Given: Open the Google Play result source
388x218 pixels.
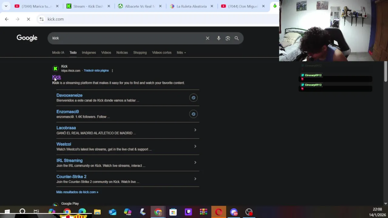Looking at the screenshot, I should pos(70,203).
